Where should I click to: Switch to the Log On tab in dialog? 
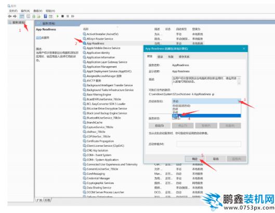pyautogui.click(x=160, y=57)
